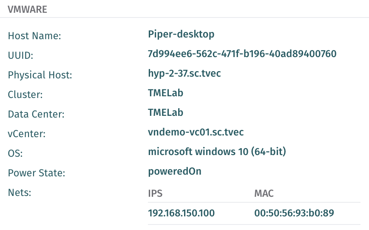Click the Nets label
The image size is (369, 230).
20,193
